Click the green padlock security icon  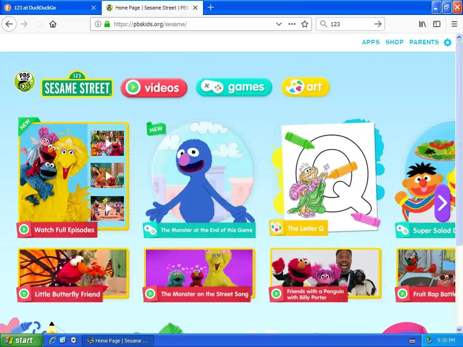(107, 24)
